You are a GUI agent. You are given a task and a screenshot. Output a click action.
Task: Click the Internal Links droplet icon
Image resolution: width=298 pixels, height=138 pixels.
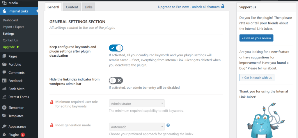tap(4, 11)
